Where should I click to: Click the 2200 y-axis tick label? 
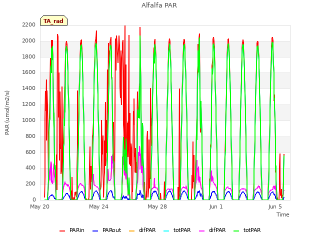point(29,24)
